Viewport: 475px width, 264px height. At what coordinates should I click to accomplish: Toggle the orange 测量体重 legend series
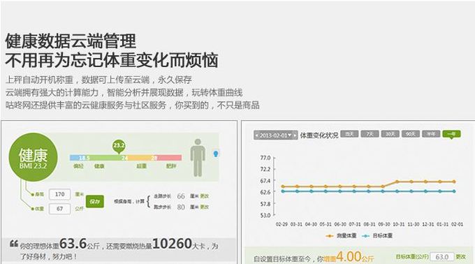341,235
